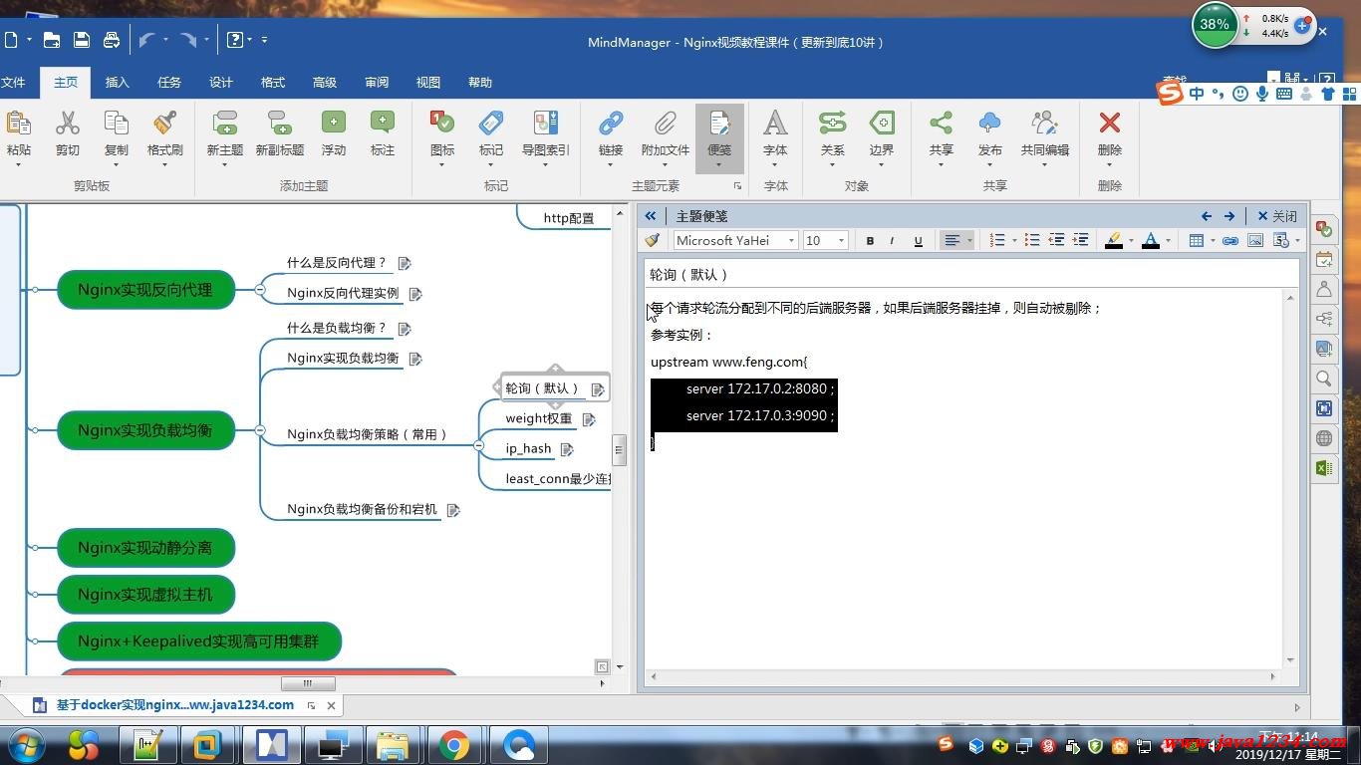The image size is (1361, 765).
Task: Add a New Topic (新主题)
Action: click(x=225, y=124)
